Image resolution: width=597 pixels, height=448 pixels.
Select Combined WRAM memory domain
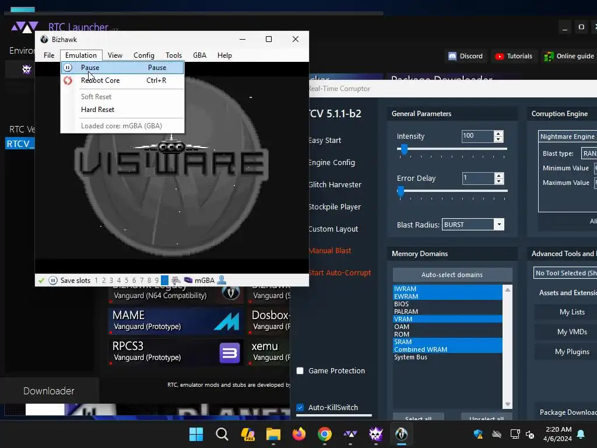447,350
